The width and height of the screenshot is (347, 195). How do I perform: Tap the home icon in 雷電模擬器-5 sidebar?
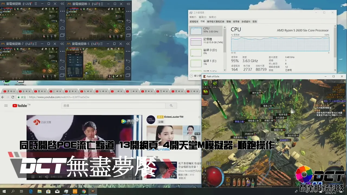(x=128, y=68)
